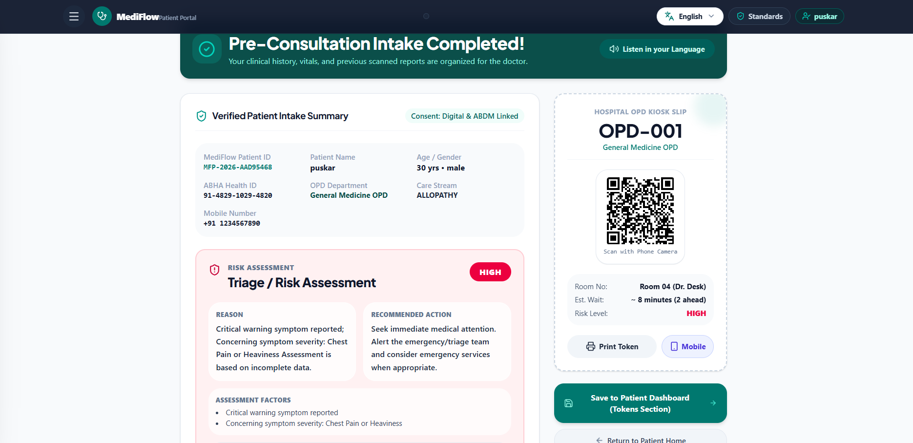The image size is (913, 443).
Task: Click the 8 minutes (2 ahead) wait estimate
Action: tap(668, 300)
